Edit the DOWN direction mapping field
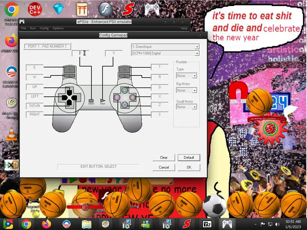Image resolution: width=307 pixels, height=230 pixels. point(35,106)
